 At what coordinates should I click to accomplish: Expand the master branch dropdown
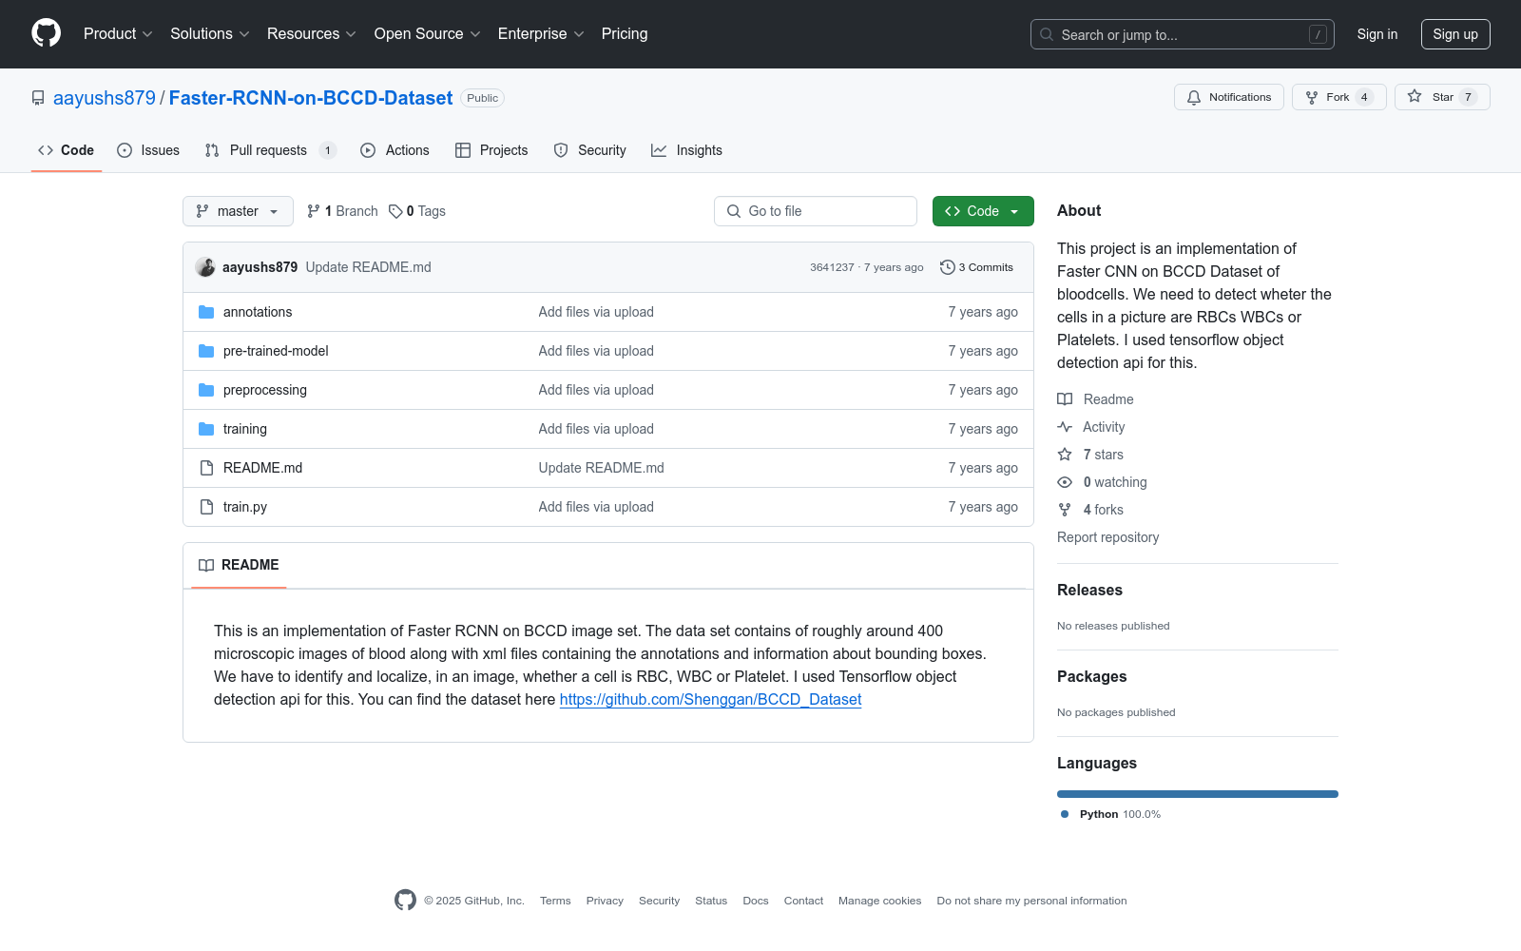click(x=238, y=211)
